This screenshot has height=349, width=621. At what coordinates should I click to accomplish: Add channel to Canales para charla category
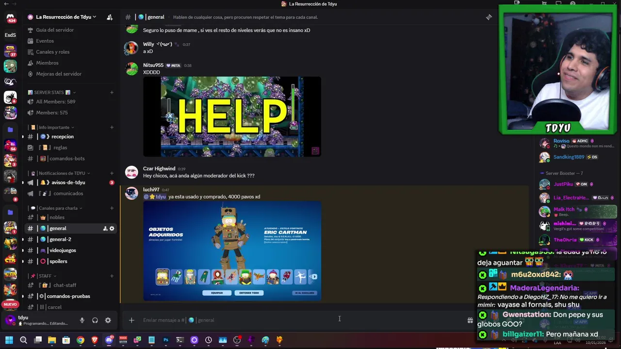point(112,208)
